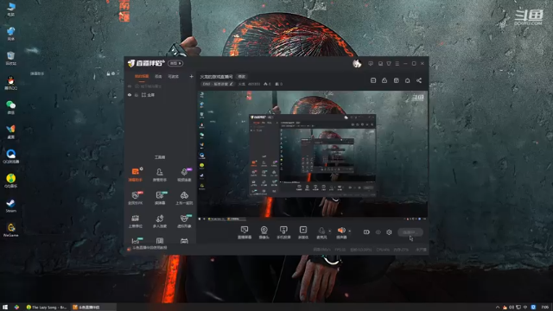Open the WeChat desktop shortcut

10,107
